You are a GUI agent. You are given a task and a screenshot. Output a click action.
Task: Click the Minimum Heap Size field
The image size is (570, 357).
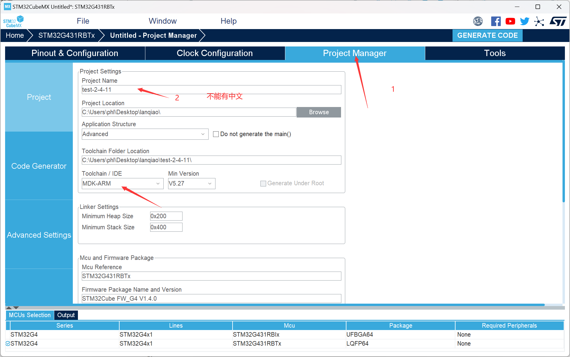click(166, 216)
